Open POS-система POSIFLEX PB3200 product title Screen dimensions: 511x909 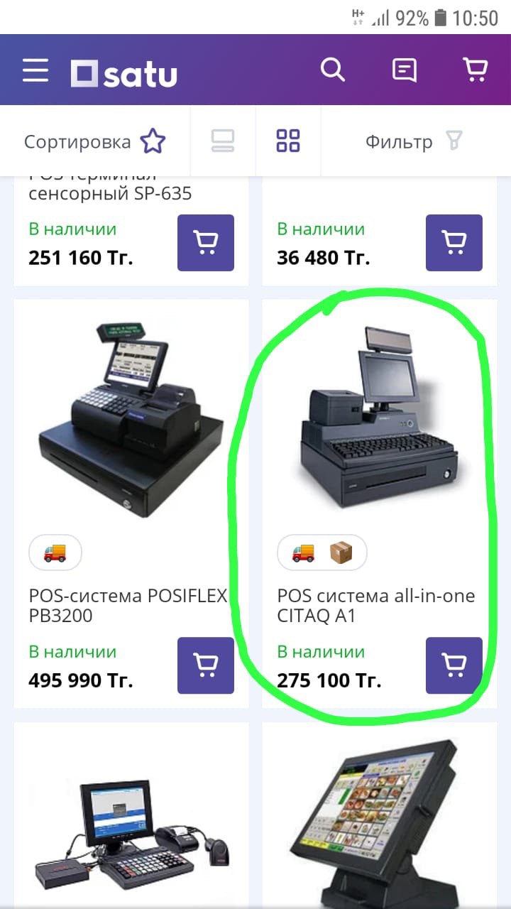128,606
